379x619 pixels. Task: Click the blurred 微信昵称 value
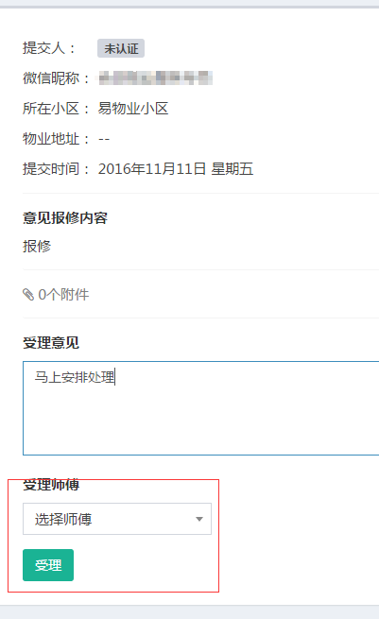point(156,77)
